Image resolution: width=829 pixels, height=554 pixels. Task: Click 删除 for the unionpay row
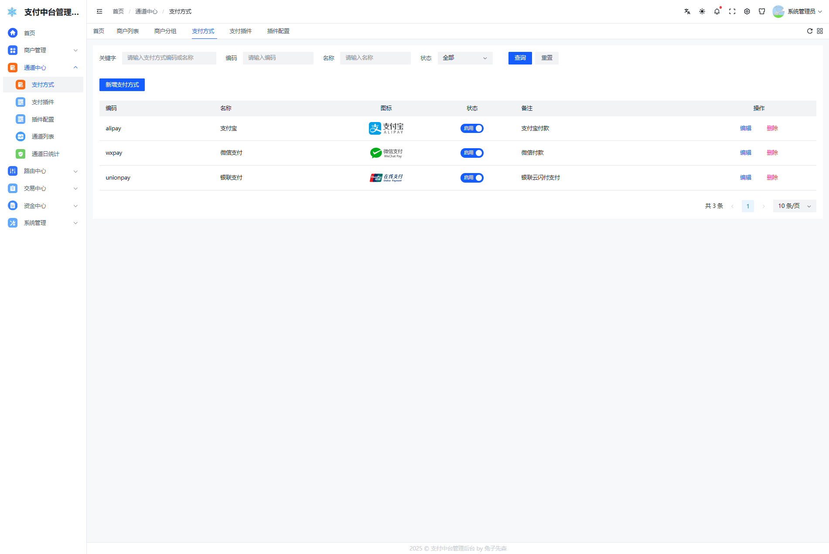[772, 177]
